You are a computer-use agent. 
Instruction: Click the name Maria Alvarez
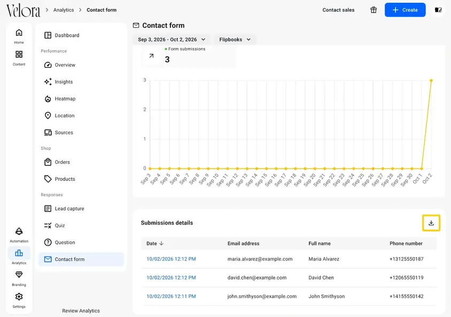(324, 259)
